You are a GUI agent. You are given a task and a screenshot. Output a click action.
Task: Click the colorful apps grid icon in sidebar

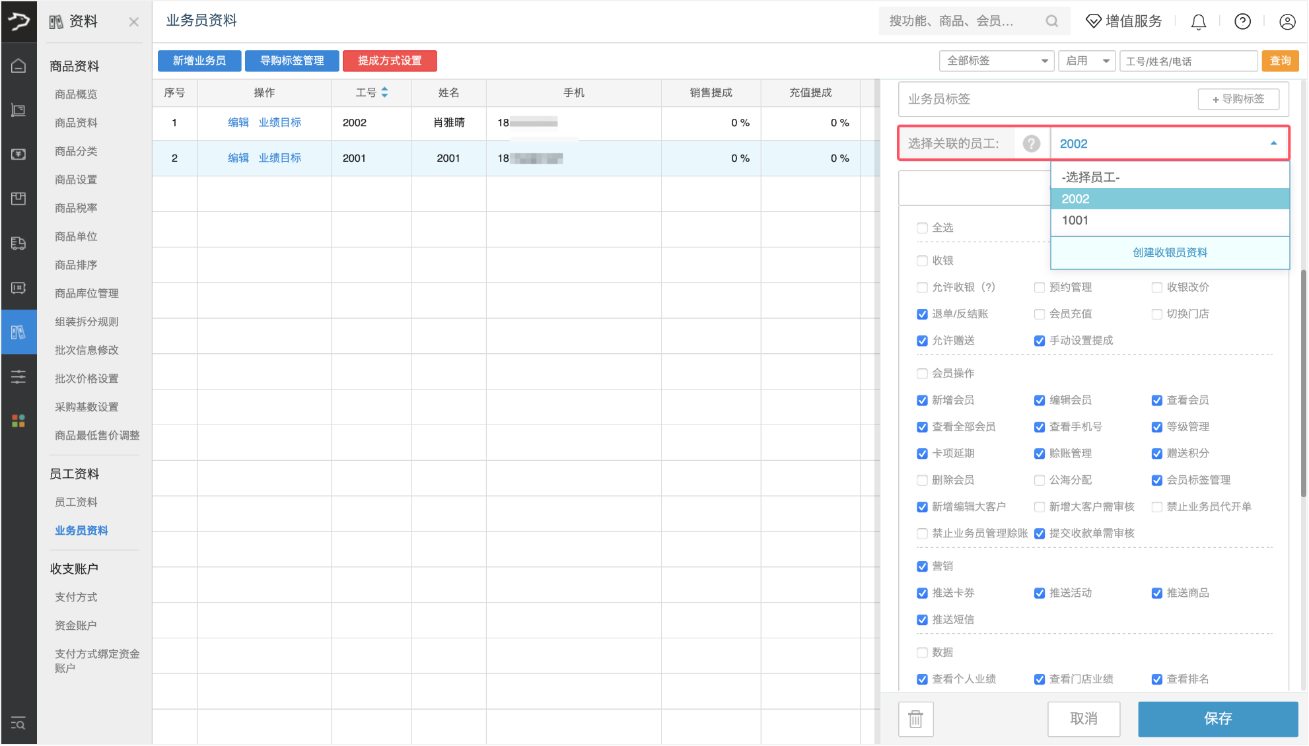coord(18,421)
